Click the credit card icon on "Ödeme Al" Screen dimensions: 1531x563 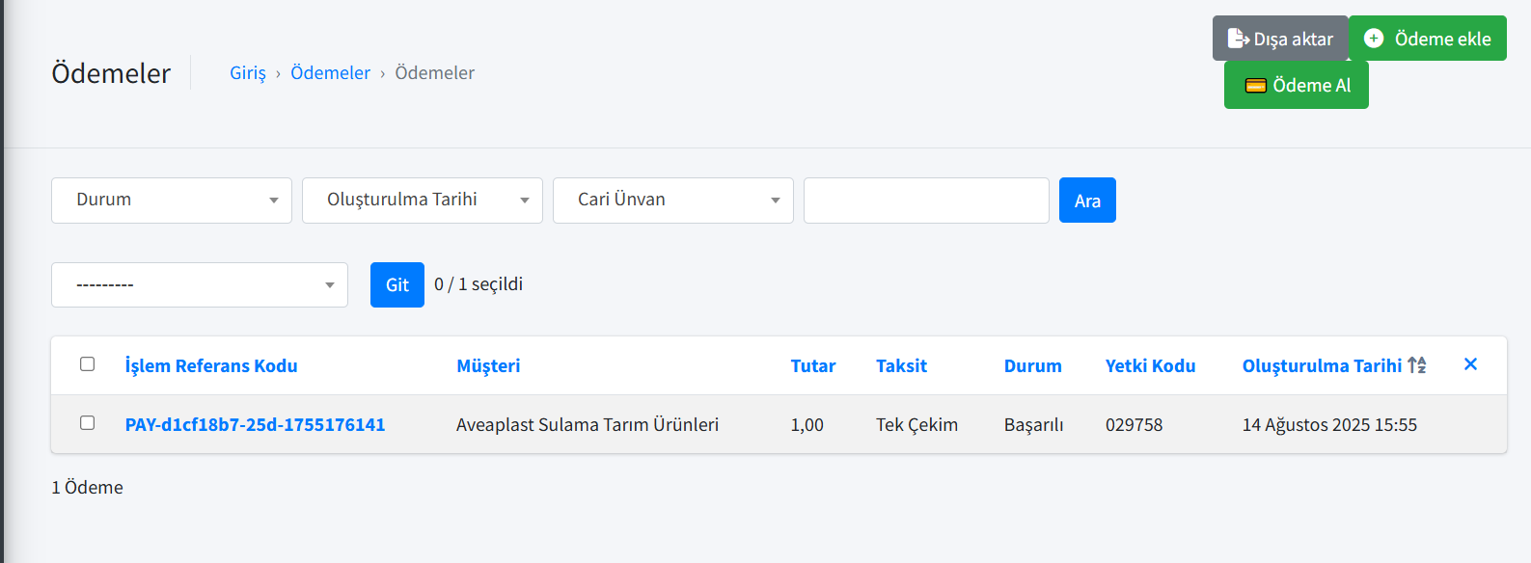click(x=1256, y=85)
